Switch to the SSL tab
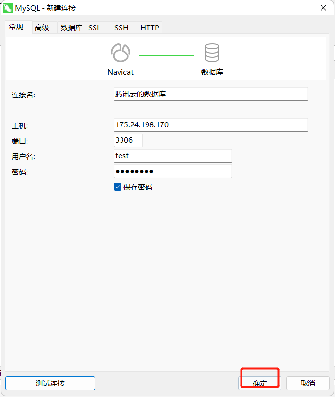This screenshot has width=335, height=397. [98, 27]
